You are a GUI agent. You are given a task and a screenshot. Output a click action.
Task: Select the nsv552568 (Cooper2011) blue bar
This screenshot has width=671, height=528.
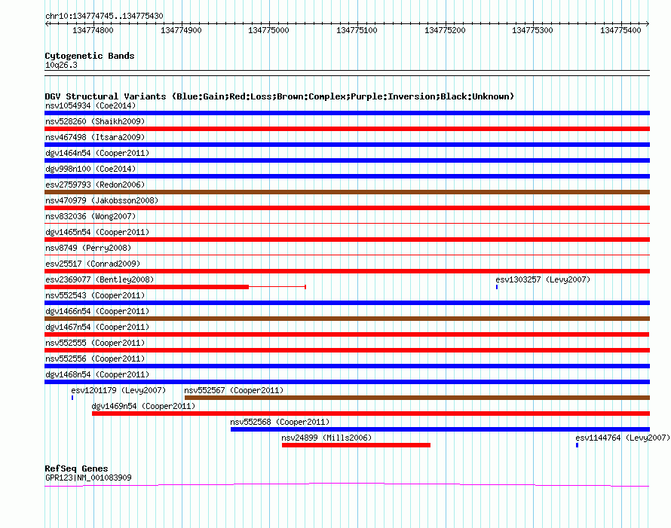[x=440, y=429]
